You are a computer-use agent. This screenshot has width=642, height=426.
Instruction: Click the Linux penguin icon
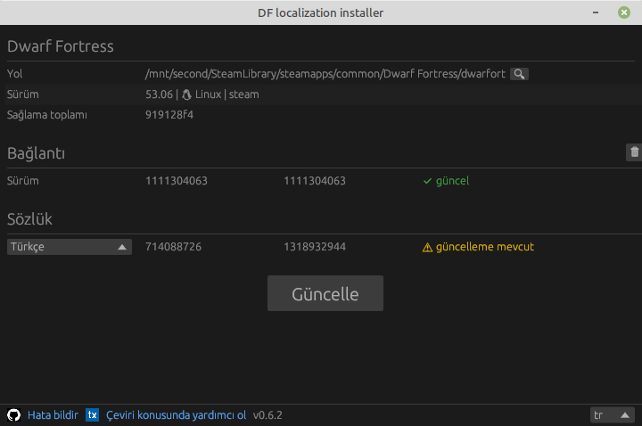pyautogui.click(x=186, y=94)
